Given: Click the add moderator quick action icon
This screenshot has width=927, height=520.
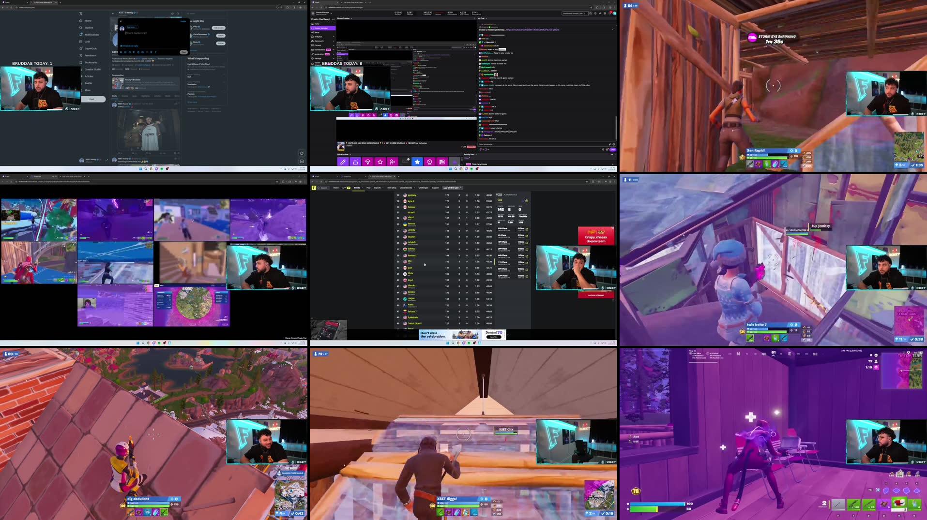Looking at the screenshot, I should pos(392,162).
